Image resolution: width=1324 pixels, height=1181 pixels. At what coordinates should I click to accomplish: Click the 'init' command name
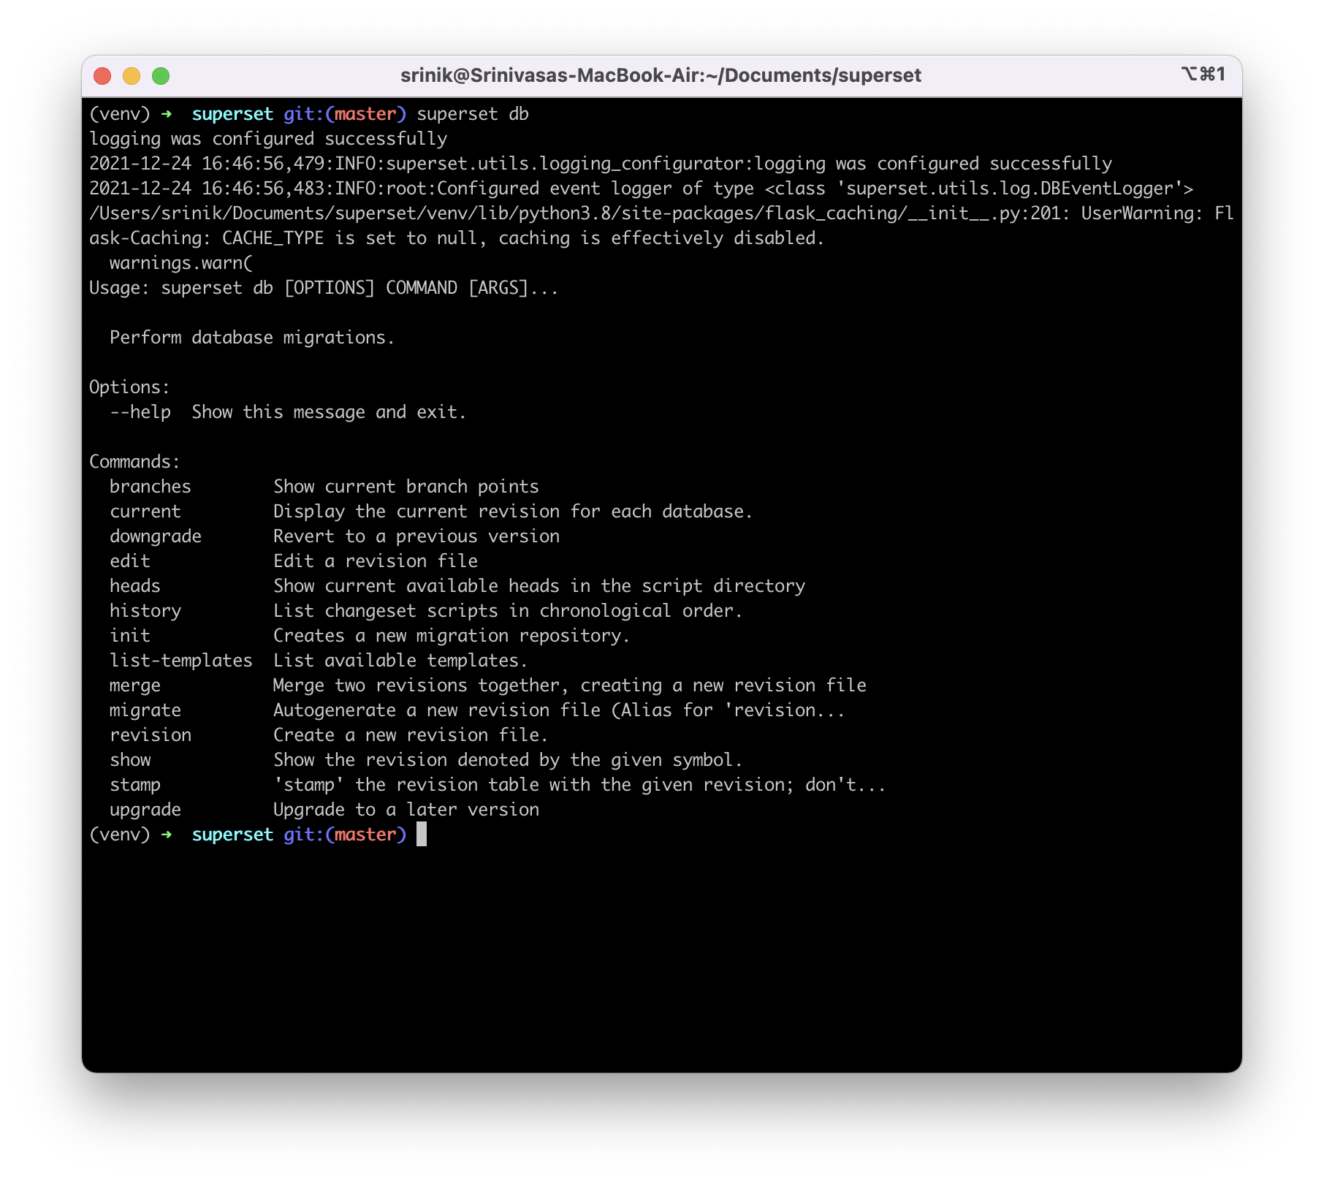130,636
